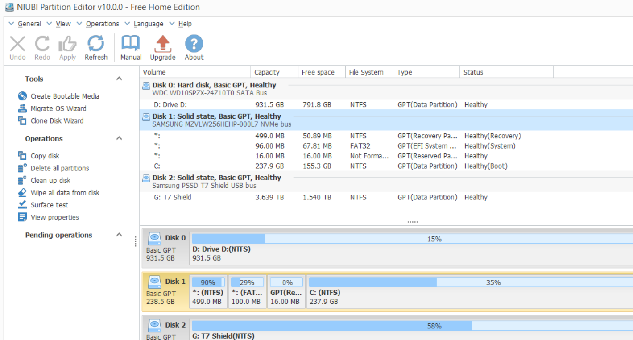Viewport: 633px width, 340px height.
Task: Click the NIUBI app icon in title bar
Action: [9, 7]
